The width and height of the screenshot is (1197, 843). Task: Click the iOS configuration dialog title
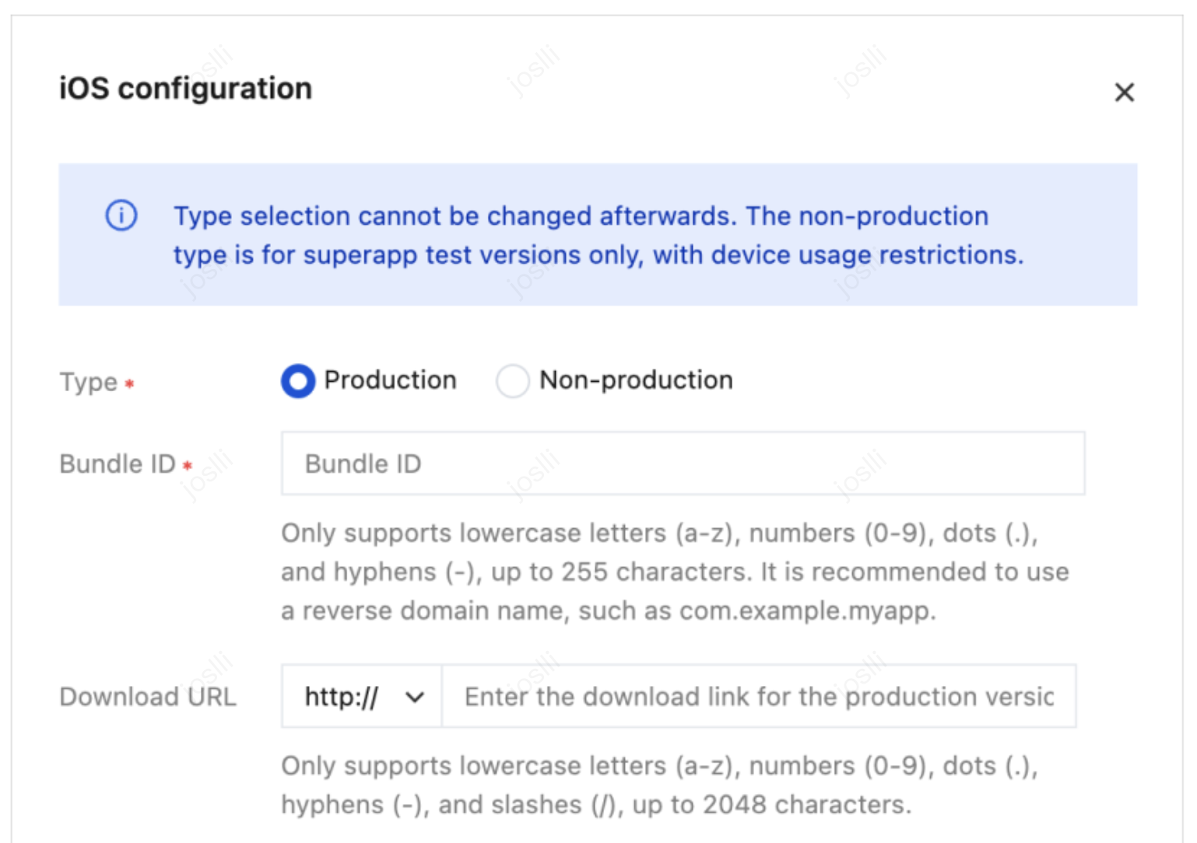click(x=185, y=89)
